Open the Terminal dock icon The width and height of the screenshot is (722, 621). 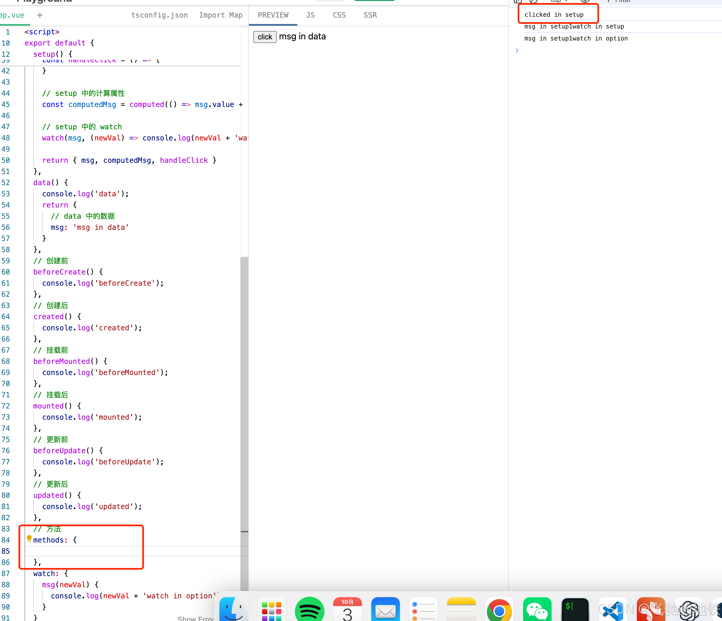[x=575, y=610]
